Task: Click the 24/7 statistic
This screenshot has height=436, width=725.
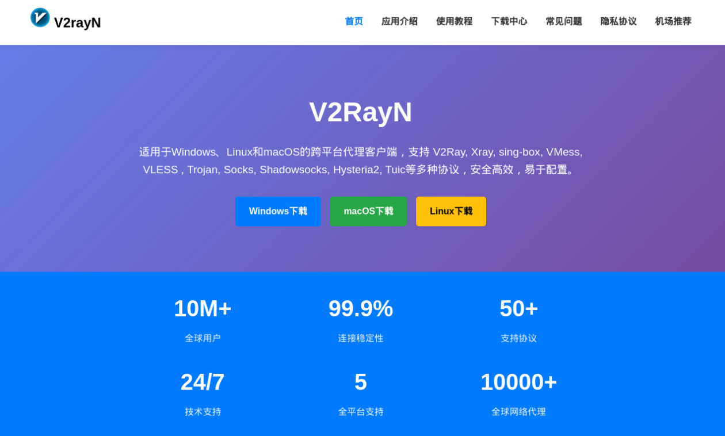Action: pos(203,383)
